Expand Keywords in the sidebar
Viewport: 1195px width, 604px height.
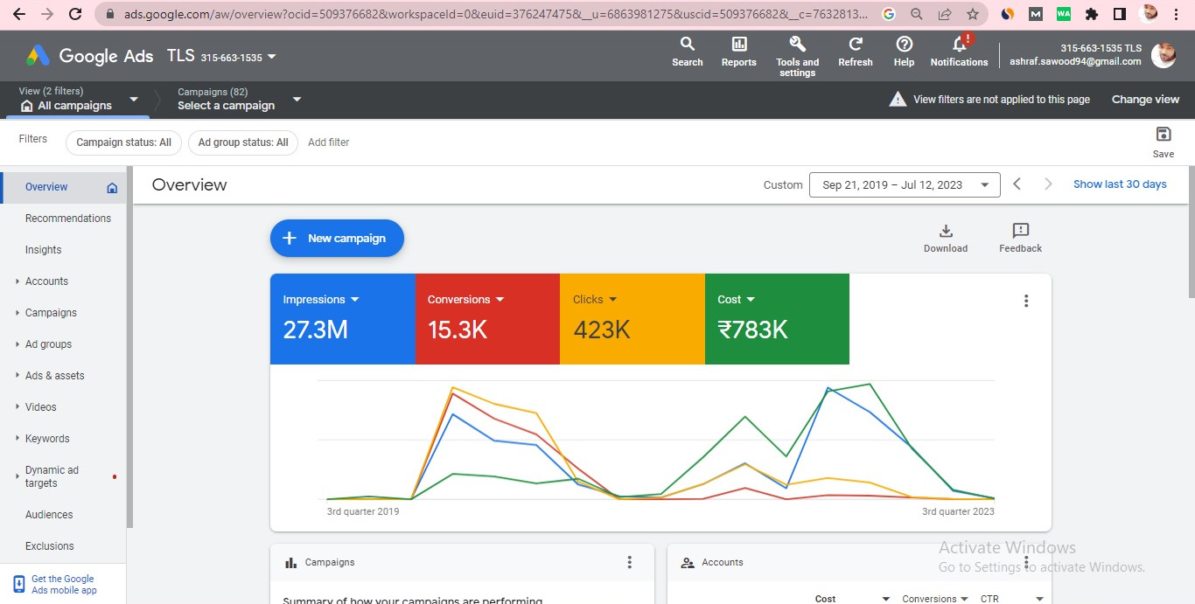(47, 439)
